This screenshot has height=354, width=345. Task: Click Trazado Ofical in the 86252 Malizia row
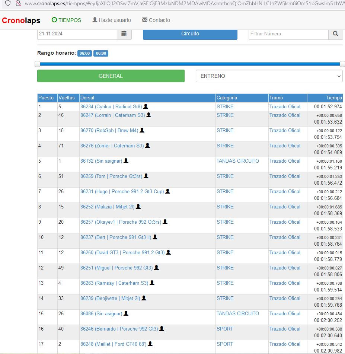(x=285, y=207)
